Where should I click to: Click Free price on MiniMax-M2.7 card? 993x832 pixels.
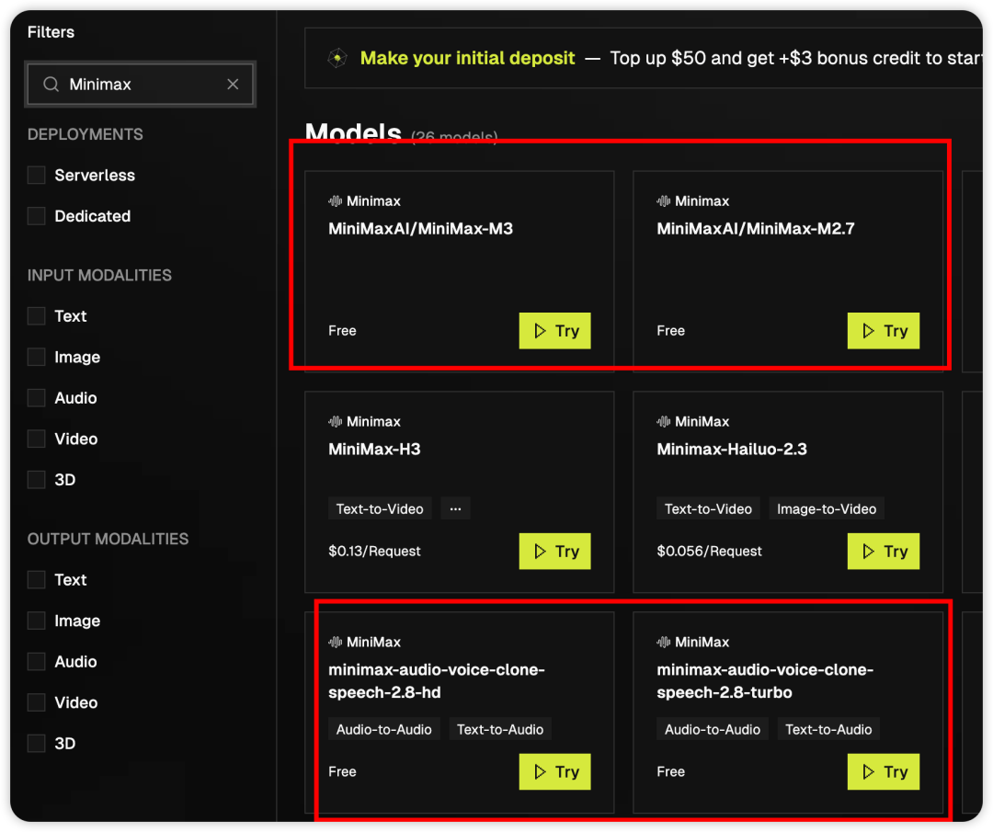pyautogui.click(x=670, y=331)
